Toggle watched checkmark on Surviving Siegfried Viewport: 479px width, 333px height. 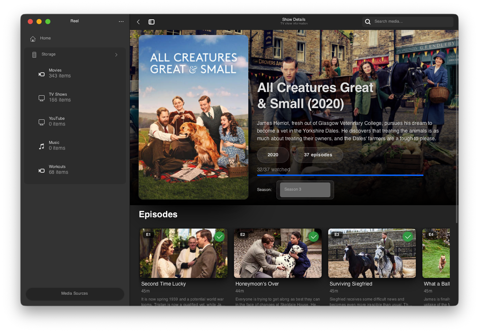[x=408, y=237]
